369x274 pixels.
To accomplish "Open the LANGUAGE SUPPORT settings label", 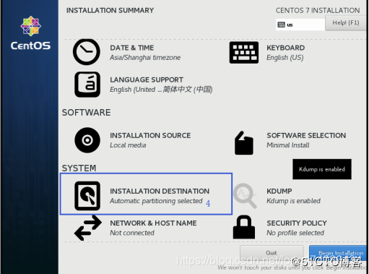I will click(147, 80).
